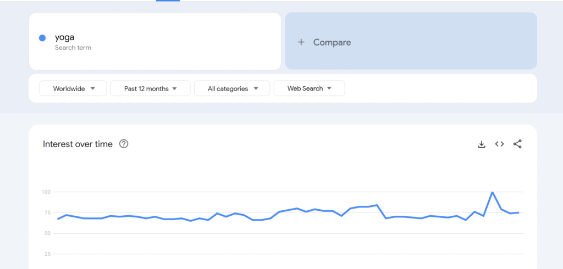
Task: Open the Worldwide region dropdown
Action: pos(73,88)
